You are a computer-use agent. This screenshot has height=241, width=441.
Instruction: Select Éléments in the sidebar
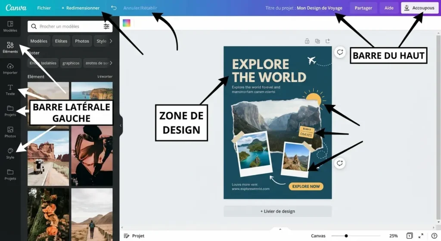(x=10, y=47)
